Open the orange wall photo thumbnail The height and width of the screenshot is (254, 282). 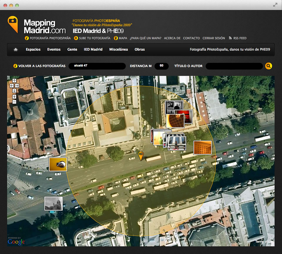point(202,148)
